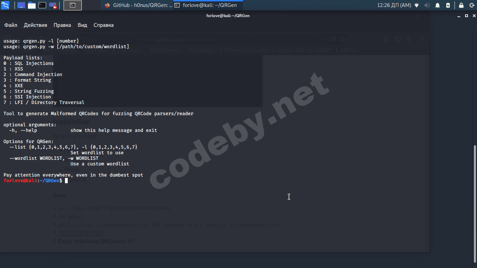The width and height of the screenshot is (477, 268).
Task: Click the "Use a custom wordlist" text
Action: (x=100, y=164)
